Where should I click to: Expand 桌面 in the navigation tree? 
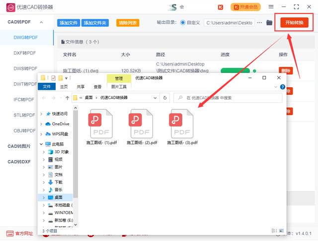[x=44, y=197]
